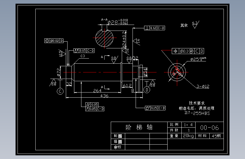
Task: Click the runout 0.15 C-D frame
Action: point(155,108)
